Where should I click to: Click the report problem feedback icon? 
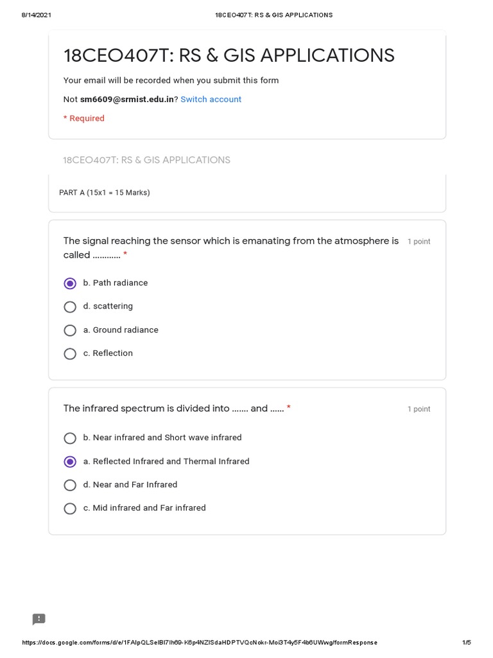[39, 619]
